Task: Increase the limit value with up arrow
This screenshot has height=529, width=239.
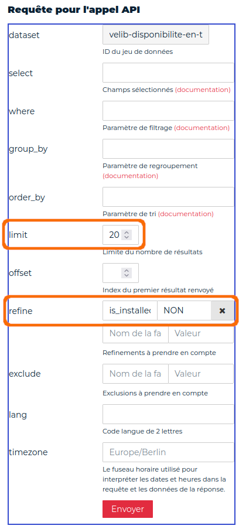Action: pyautogui.click(x=127, y=232)
